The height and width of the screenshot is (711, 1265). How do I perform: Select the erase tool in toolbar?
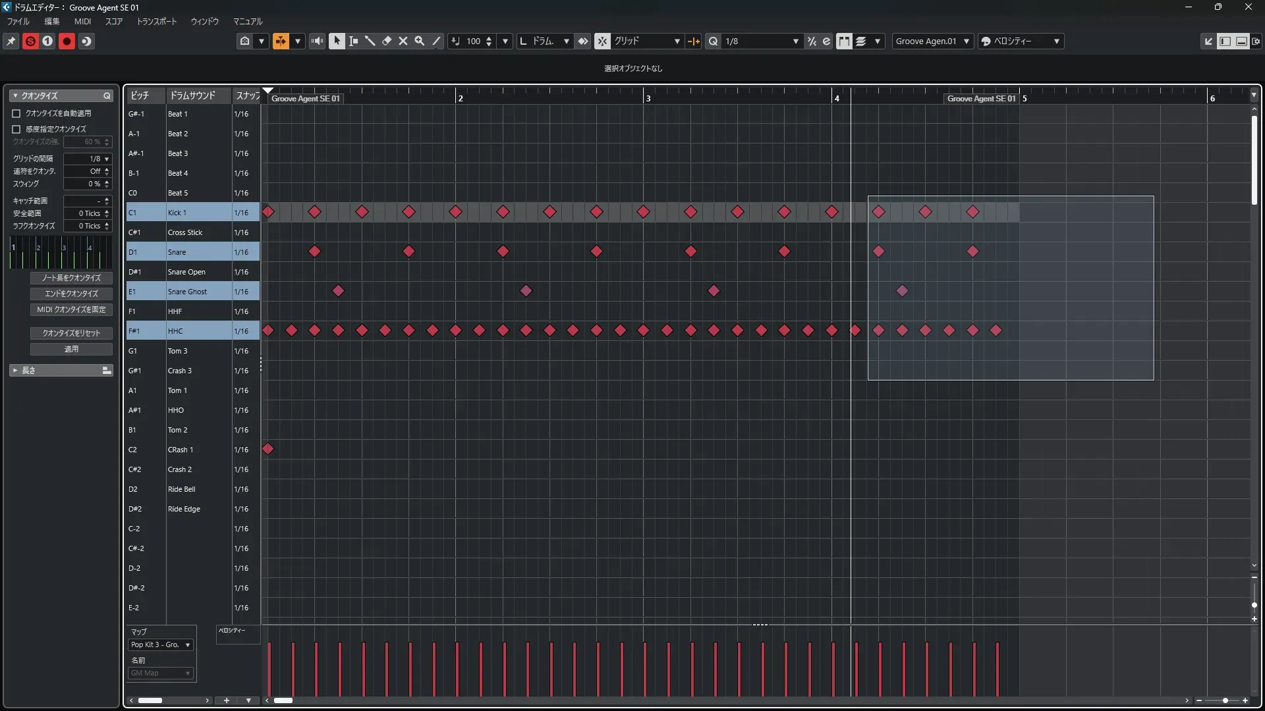387,41
